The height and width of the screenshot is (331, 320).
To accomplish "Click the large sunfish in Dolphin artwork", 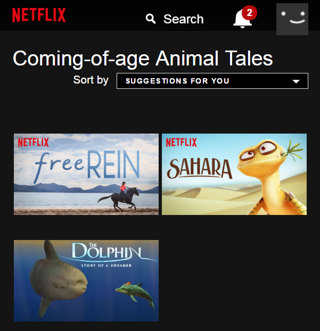I will point(58,279).
